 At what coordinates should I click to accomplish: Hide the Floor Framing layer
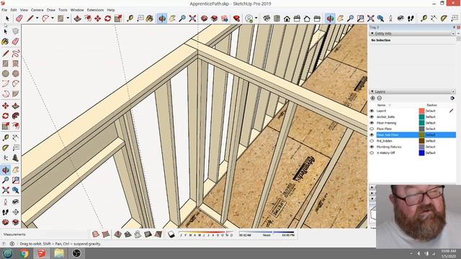(x=372, y=123)
